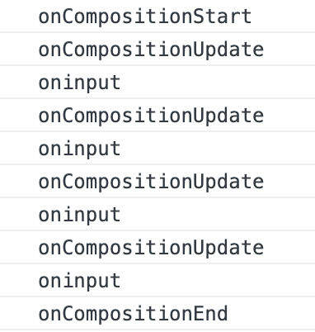This screenshot has width=315, height=332.
Task: Click blank space right of third oninput
Action: coord(219,214)
